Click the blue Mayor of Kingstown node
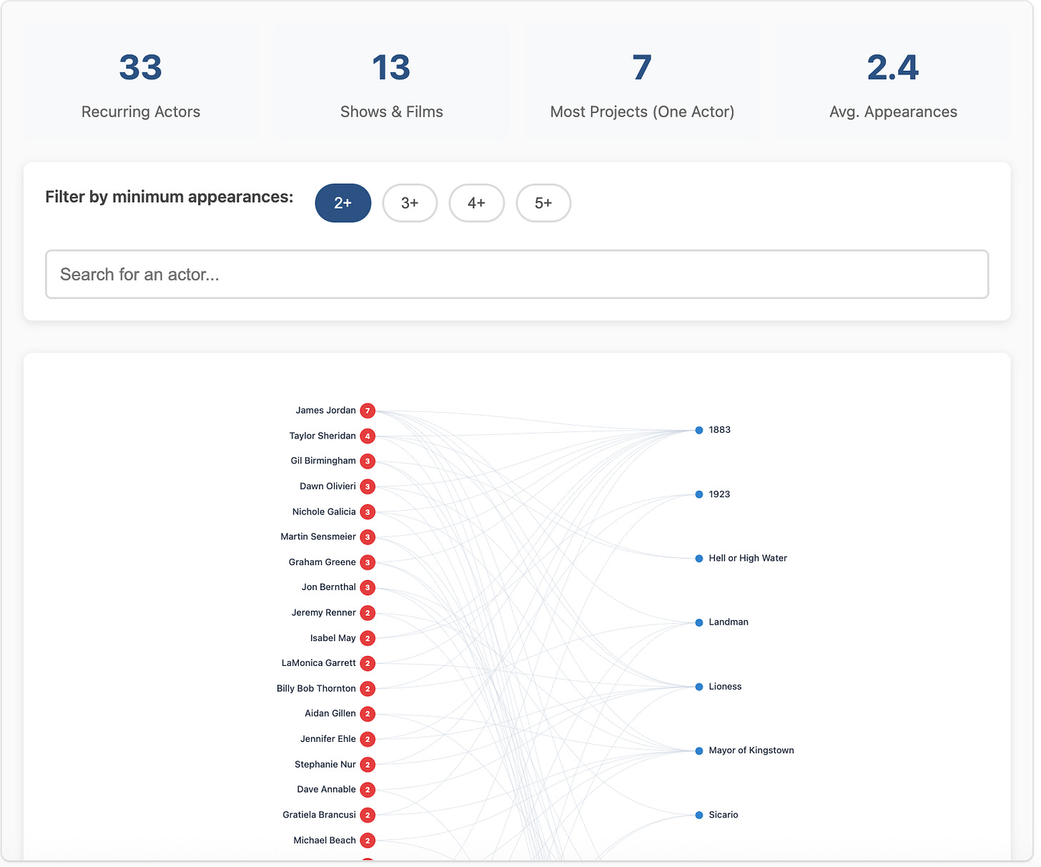1041x867 pixels. pos(699,751)
